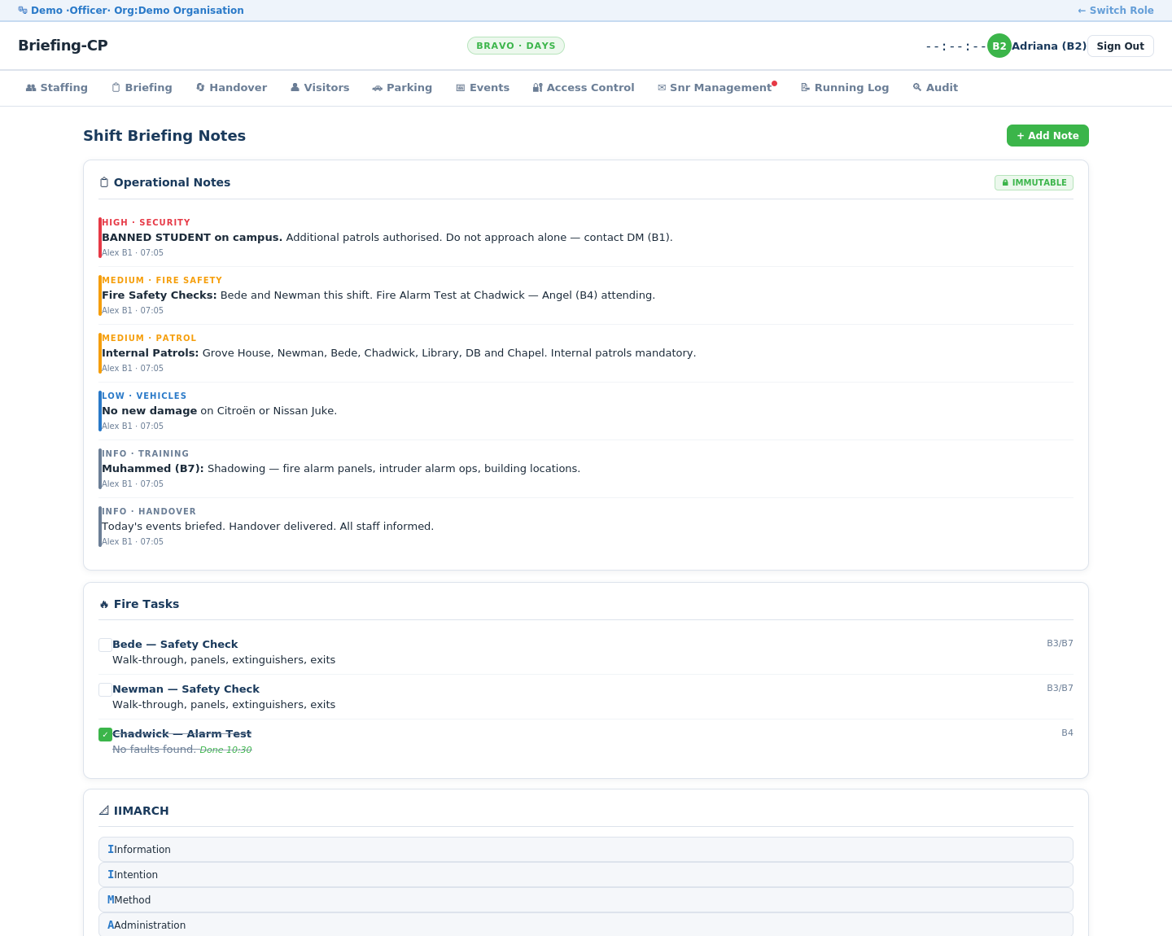
Task: Click the Handover cycle icon
Action: tap(200, 88)
